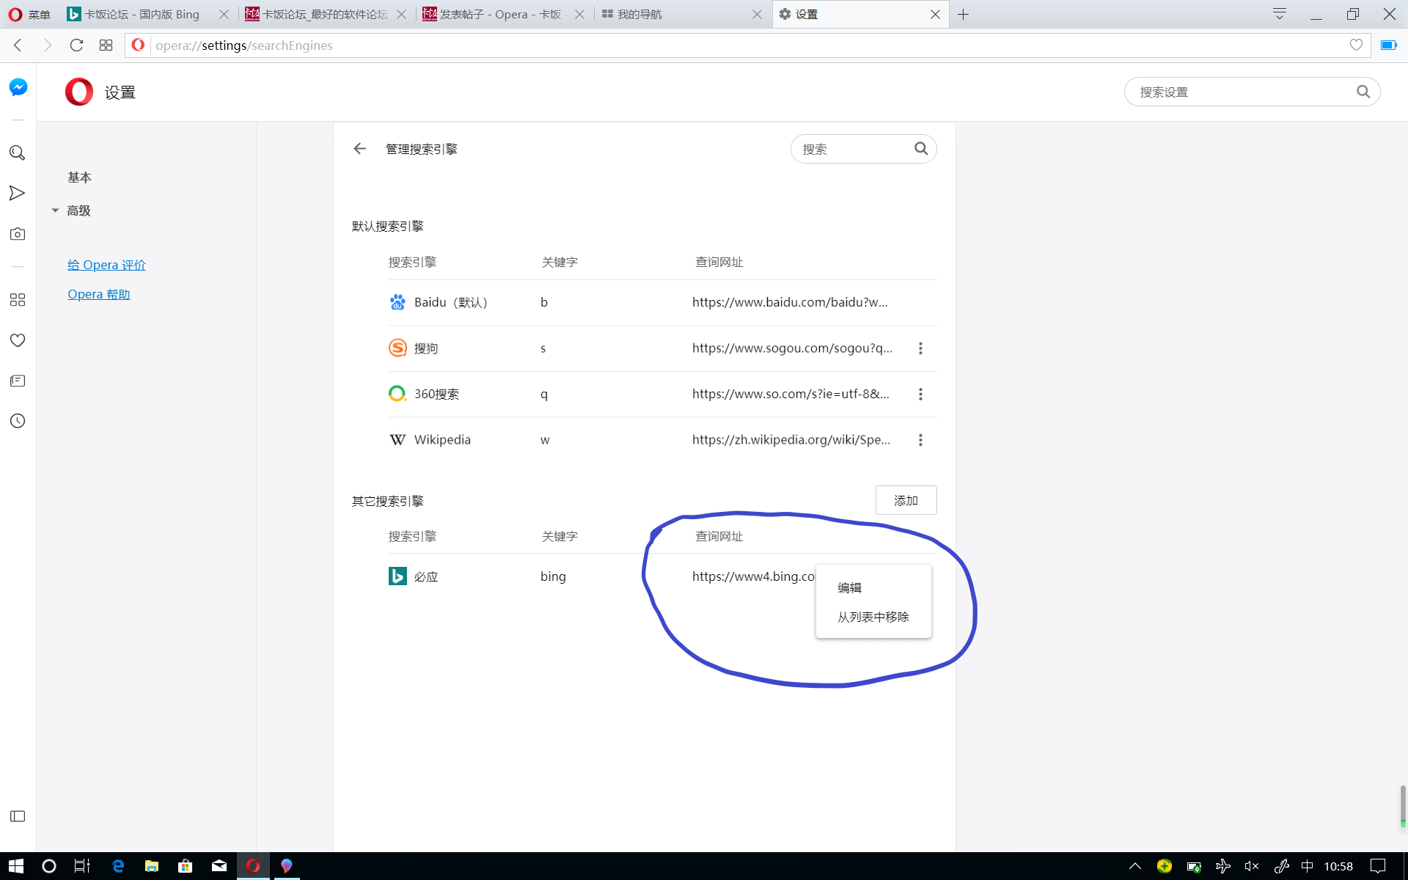Select 从列表中移除 menu entry

[x=873, y=617]
